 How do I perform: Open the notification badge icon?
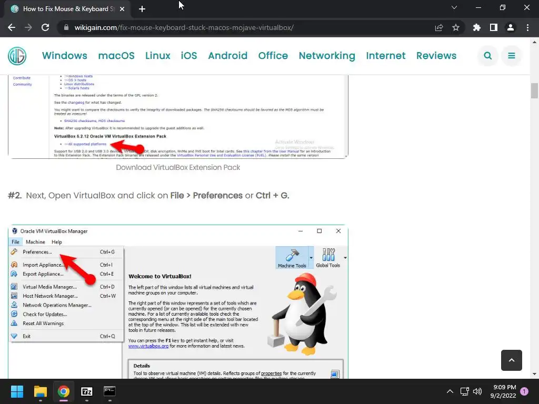(524, 391)
